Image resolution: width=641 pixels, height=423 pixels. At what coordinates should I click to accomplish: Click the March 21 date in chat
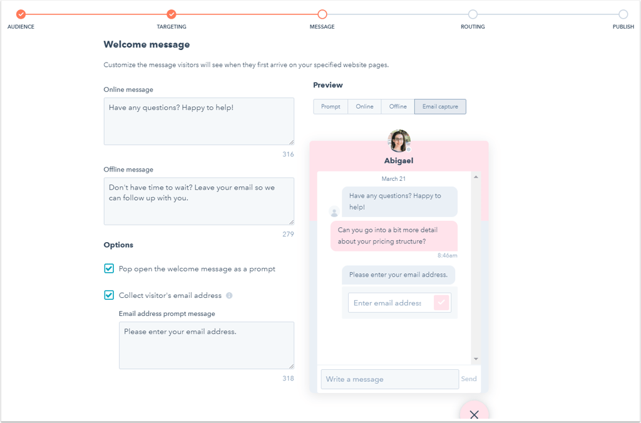tap(394, 178)
